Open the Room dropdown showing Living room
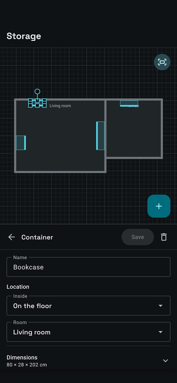177x383 pixels. pyautogui.click(x=88, y=332)
